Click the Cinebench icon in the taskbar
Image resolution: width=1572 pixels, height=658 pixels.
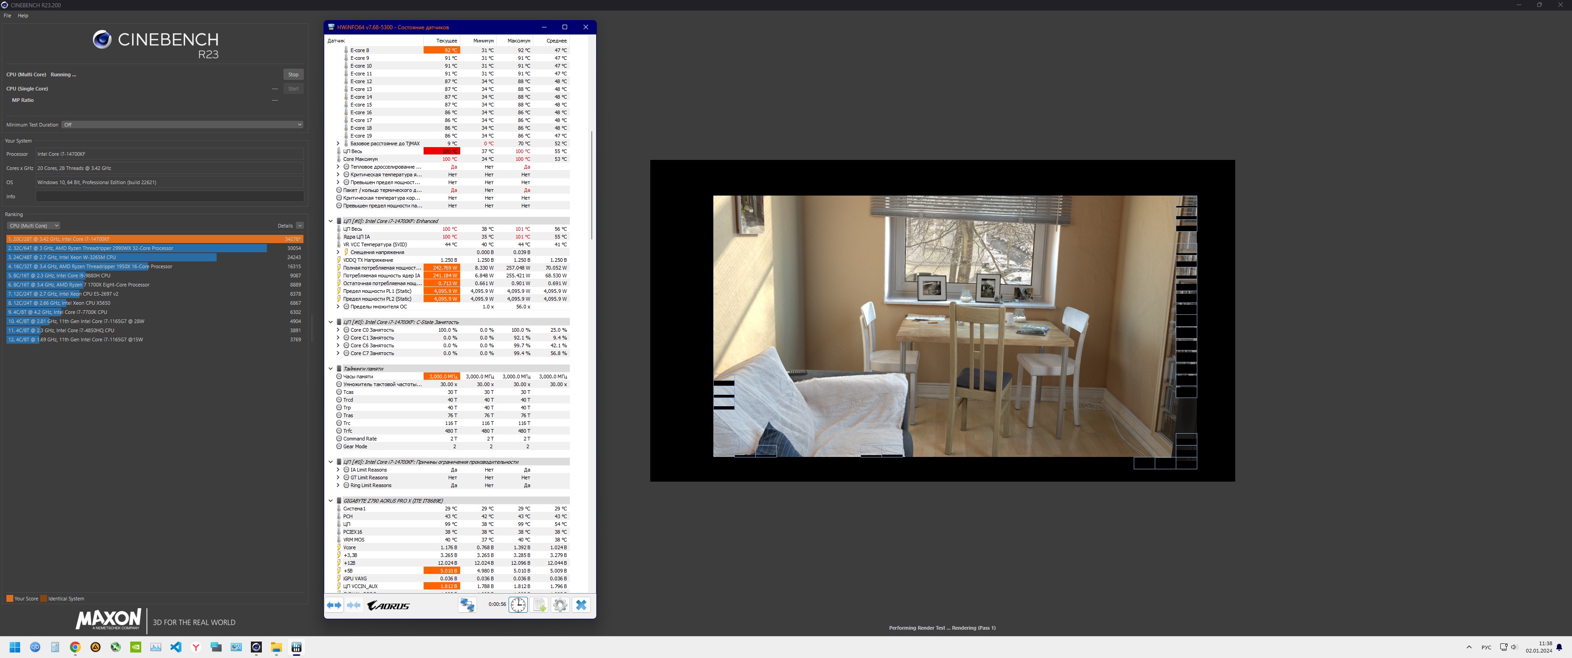(x=256, y=647)
